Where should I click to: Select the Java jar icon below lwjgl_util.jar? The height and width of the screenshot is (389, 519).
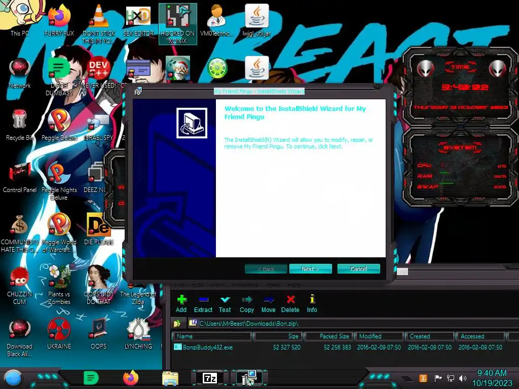(256, 68)
